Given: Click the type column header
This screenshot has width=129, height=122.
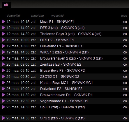Looking at the screenshot, I should (124, 16).
